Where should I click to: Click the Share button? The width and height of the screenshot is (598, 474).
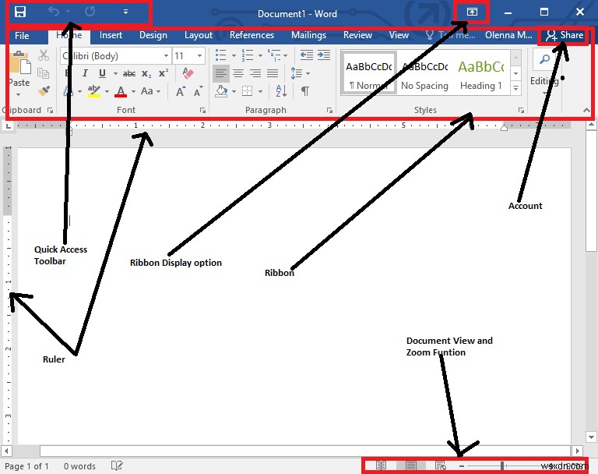564,35
